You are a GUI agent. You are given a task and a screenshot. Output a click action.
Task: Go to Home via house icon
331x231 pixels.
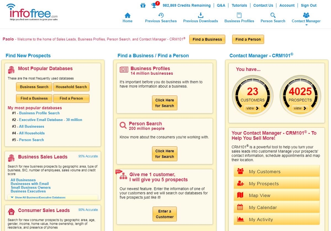point(127,15)
